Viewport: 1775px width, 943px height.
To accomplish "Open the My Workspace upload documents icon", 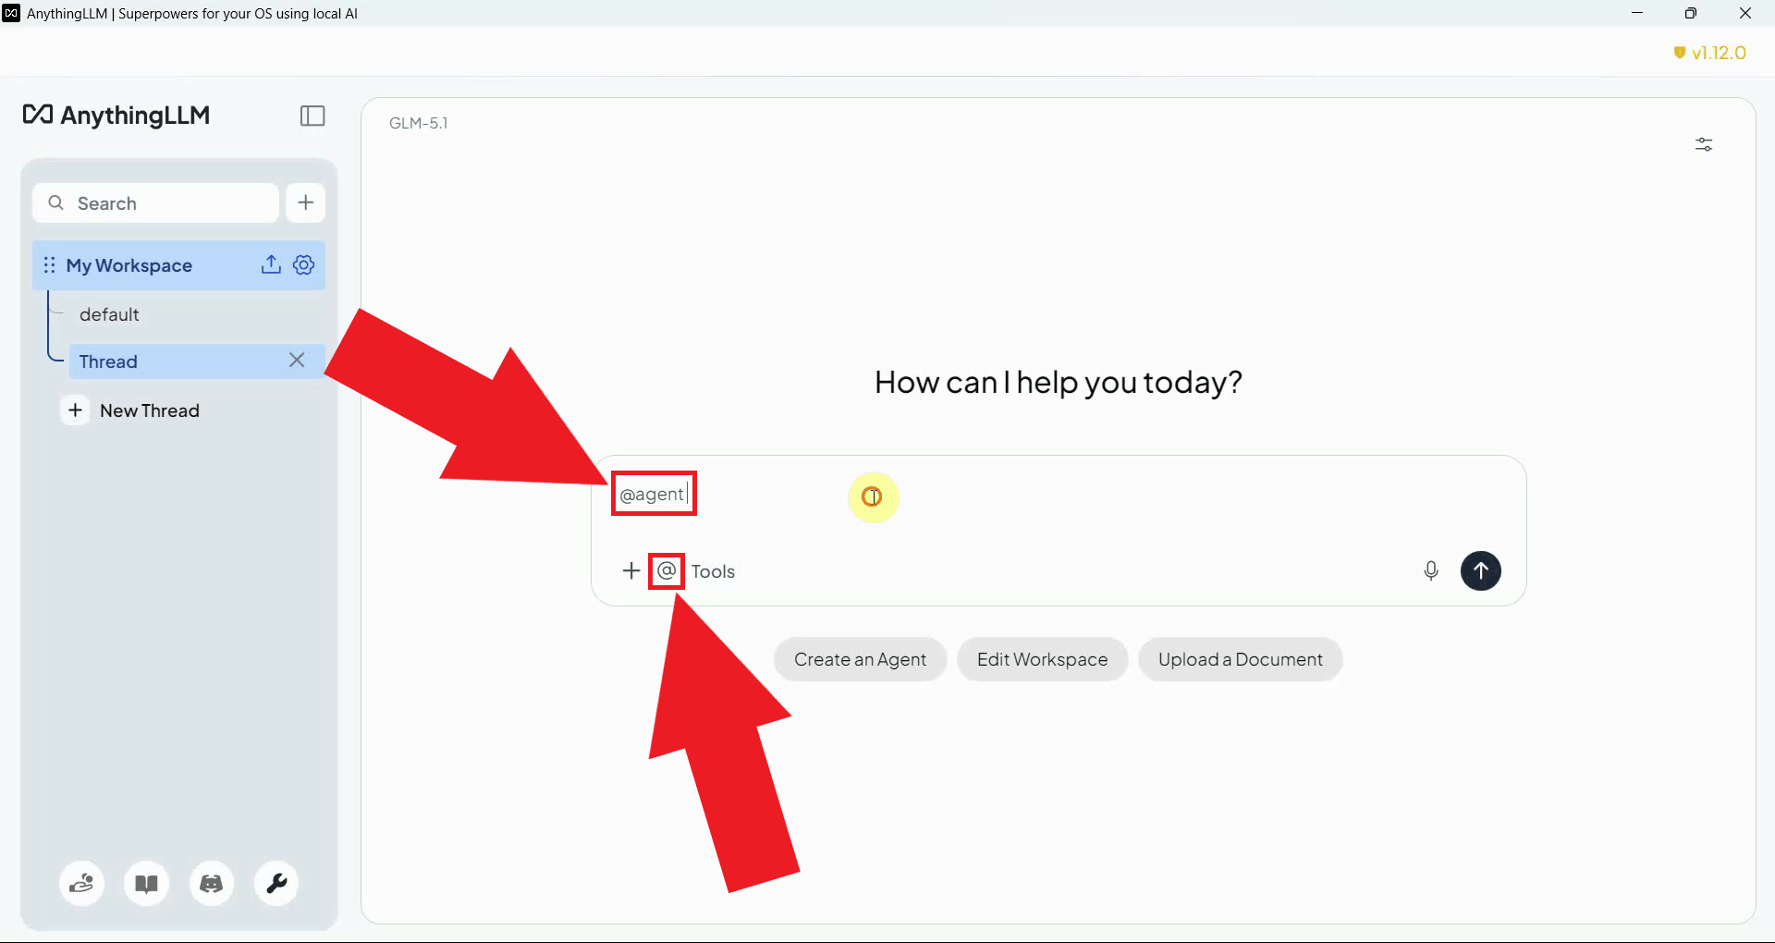I will point(271,264).
